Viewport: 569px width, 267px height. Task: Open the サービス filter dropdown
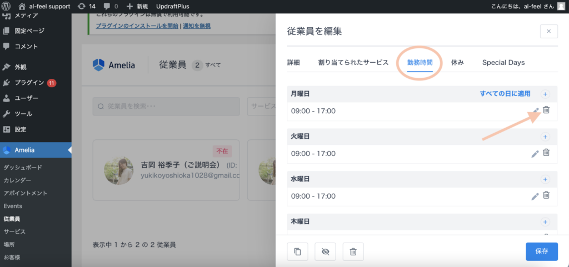click(261, 107)
